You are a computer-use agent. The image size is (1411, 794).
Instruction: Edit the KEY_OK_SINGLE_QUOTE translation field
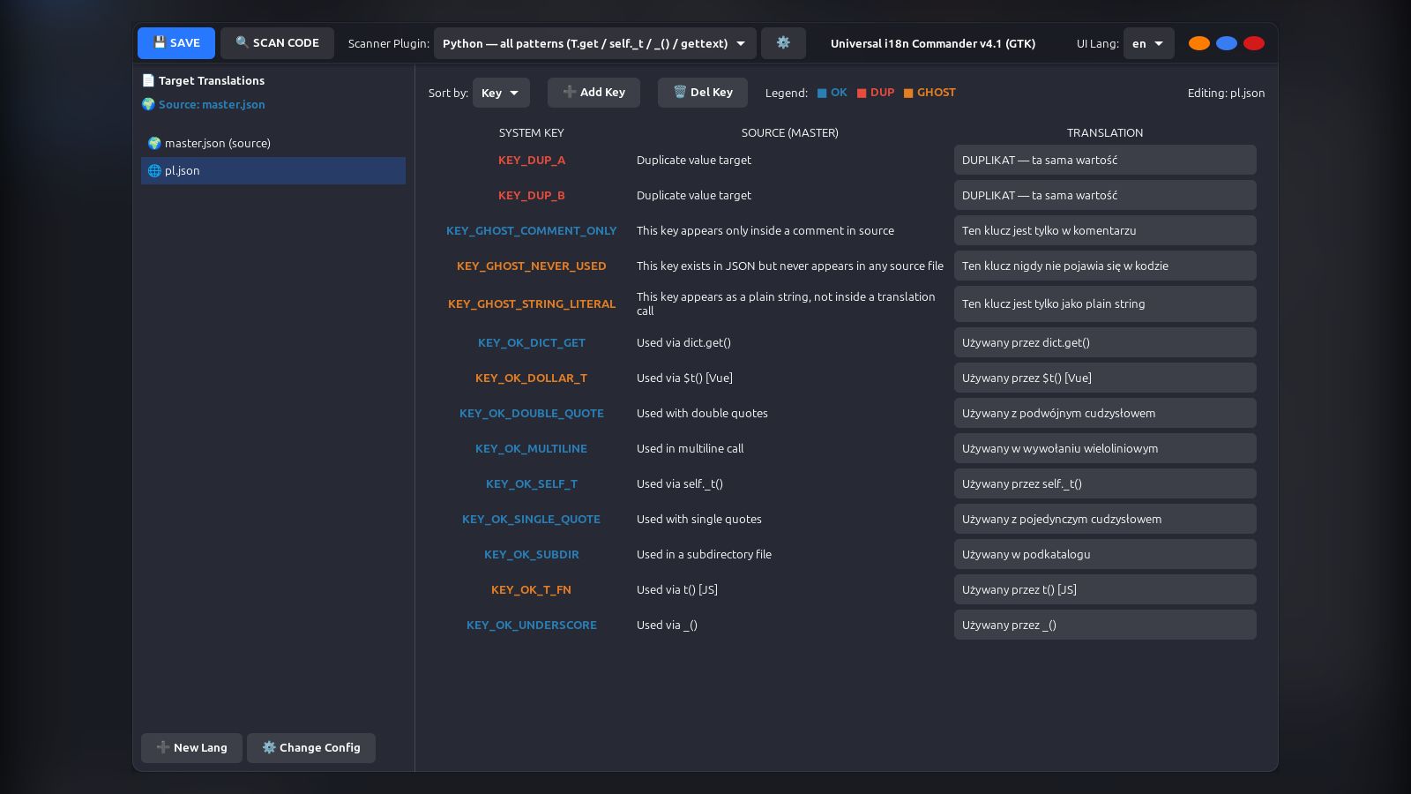pyautogui.click(x=1105, y=519)
